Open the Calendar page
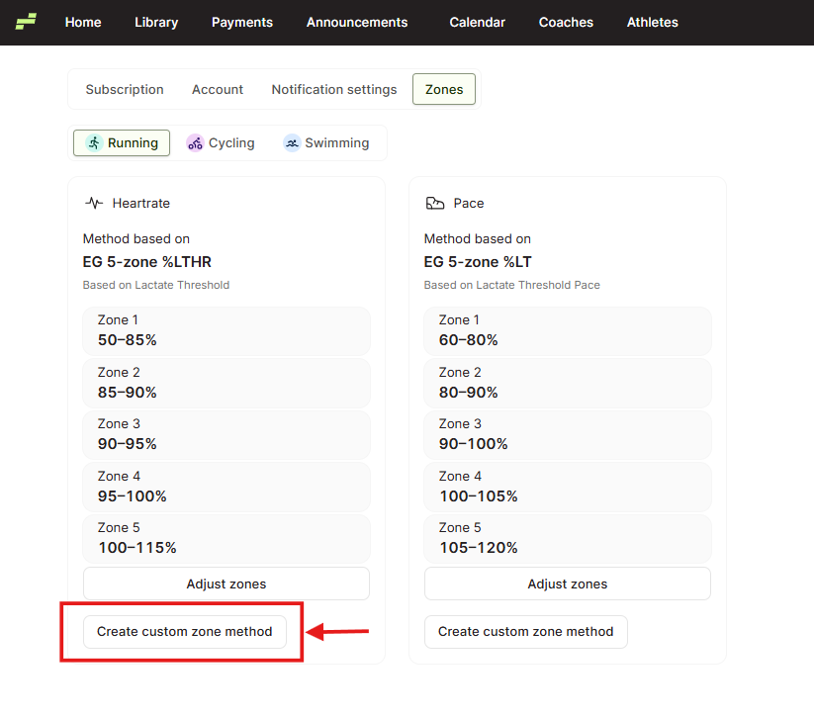 click(477, 23)
